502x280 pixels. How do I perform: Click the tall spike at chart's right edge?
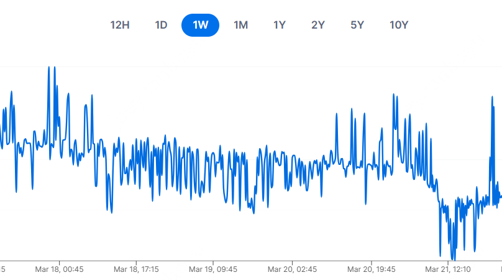(x=491, y=97)
